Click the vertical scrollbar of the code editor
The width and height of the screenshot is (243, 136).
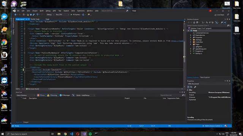184,53
